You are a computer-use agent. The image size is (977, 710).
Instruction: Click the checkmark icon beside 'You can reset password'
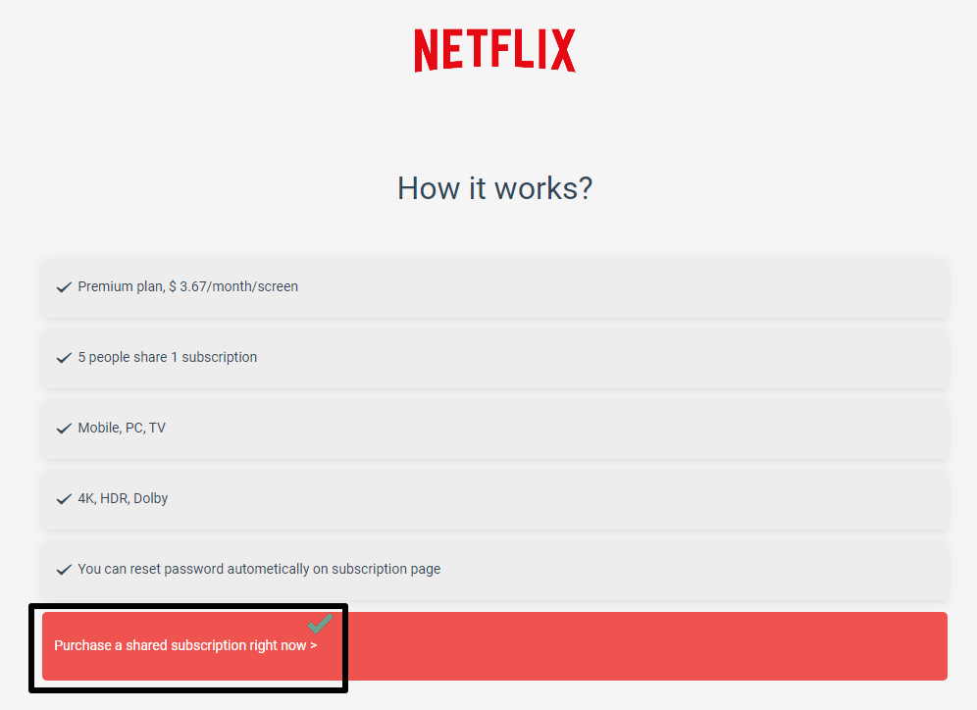pos(64,570)
